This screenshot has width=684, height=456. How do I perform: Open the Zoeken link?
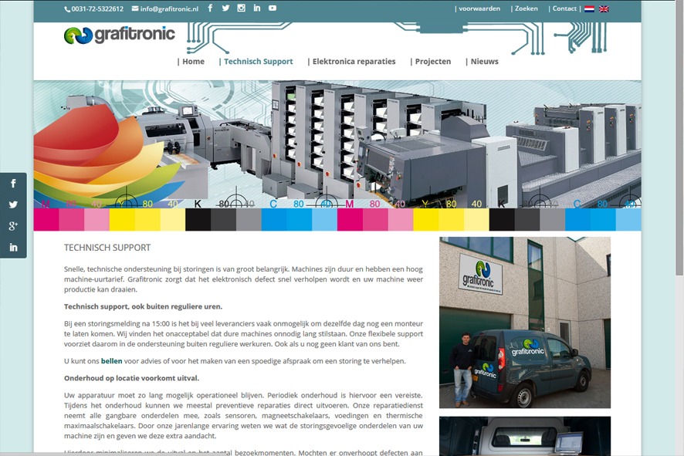(526, 8)
